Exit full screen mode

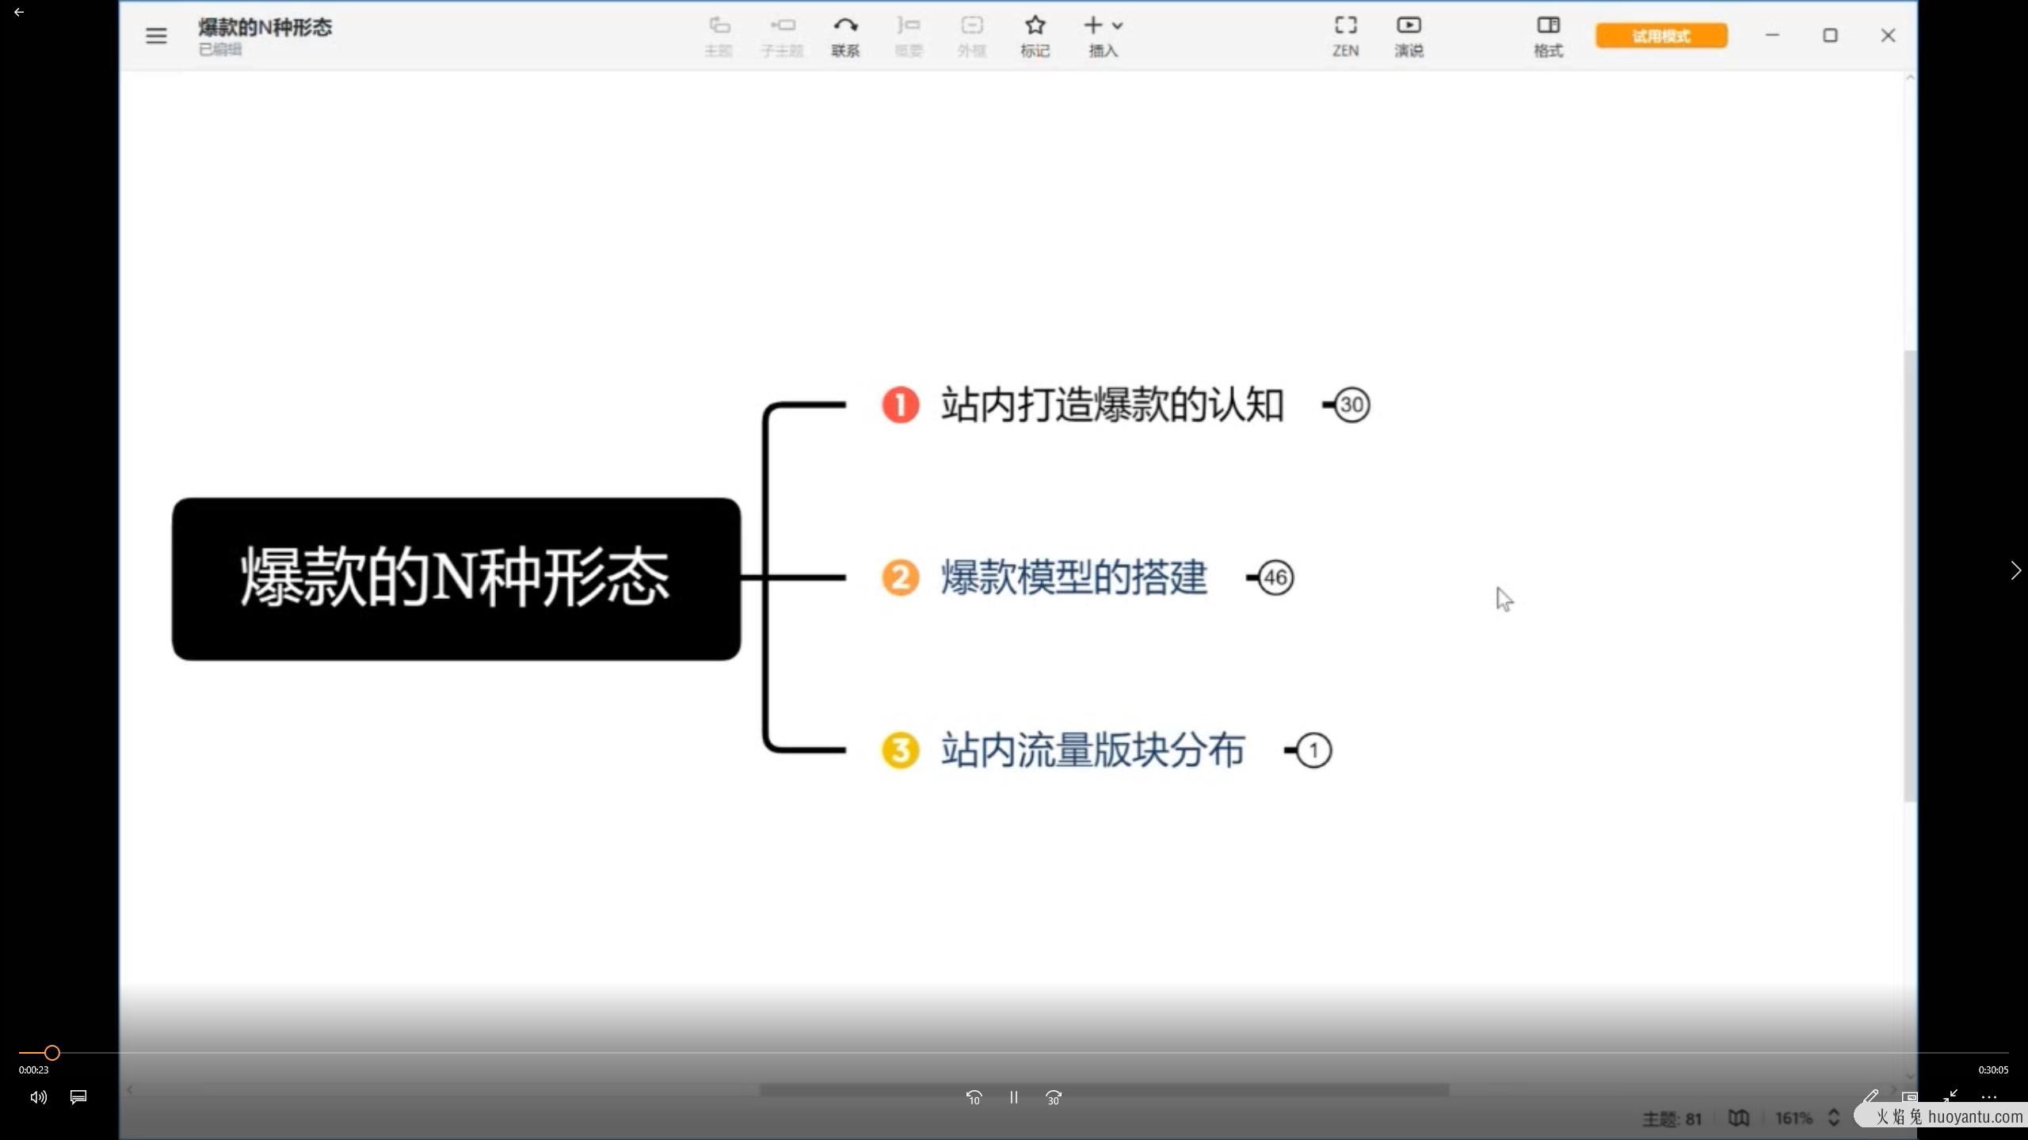1950,1096
